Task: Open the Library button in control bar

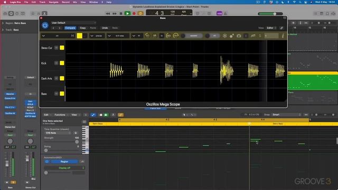Action: pos(5,14)
